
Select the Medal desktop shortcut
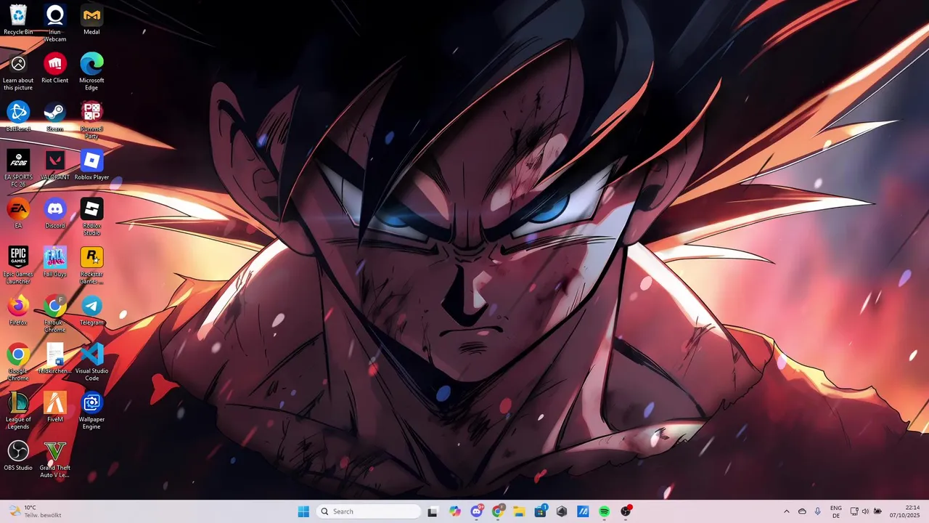[91, 19]
